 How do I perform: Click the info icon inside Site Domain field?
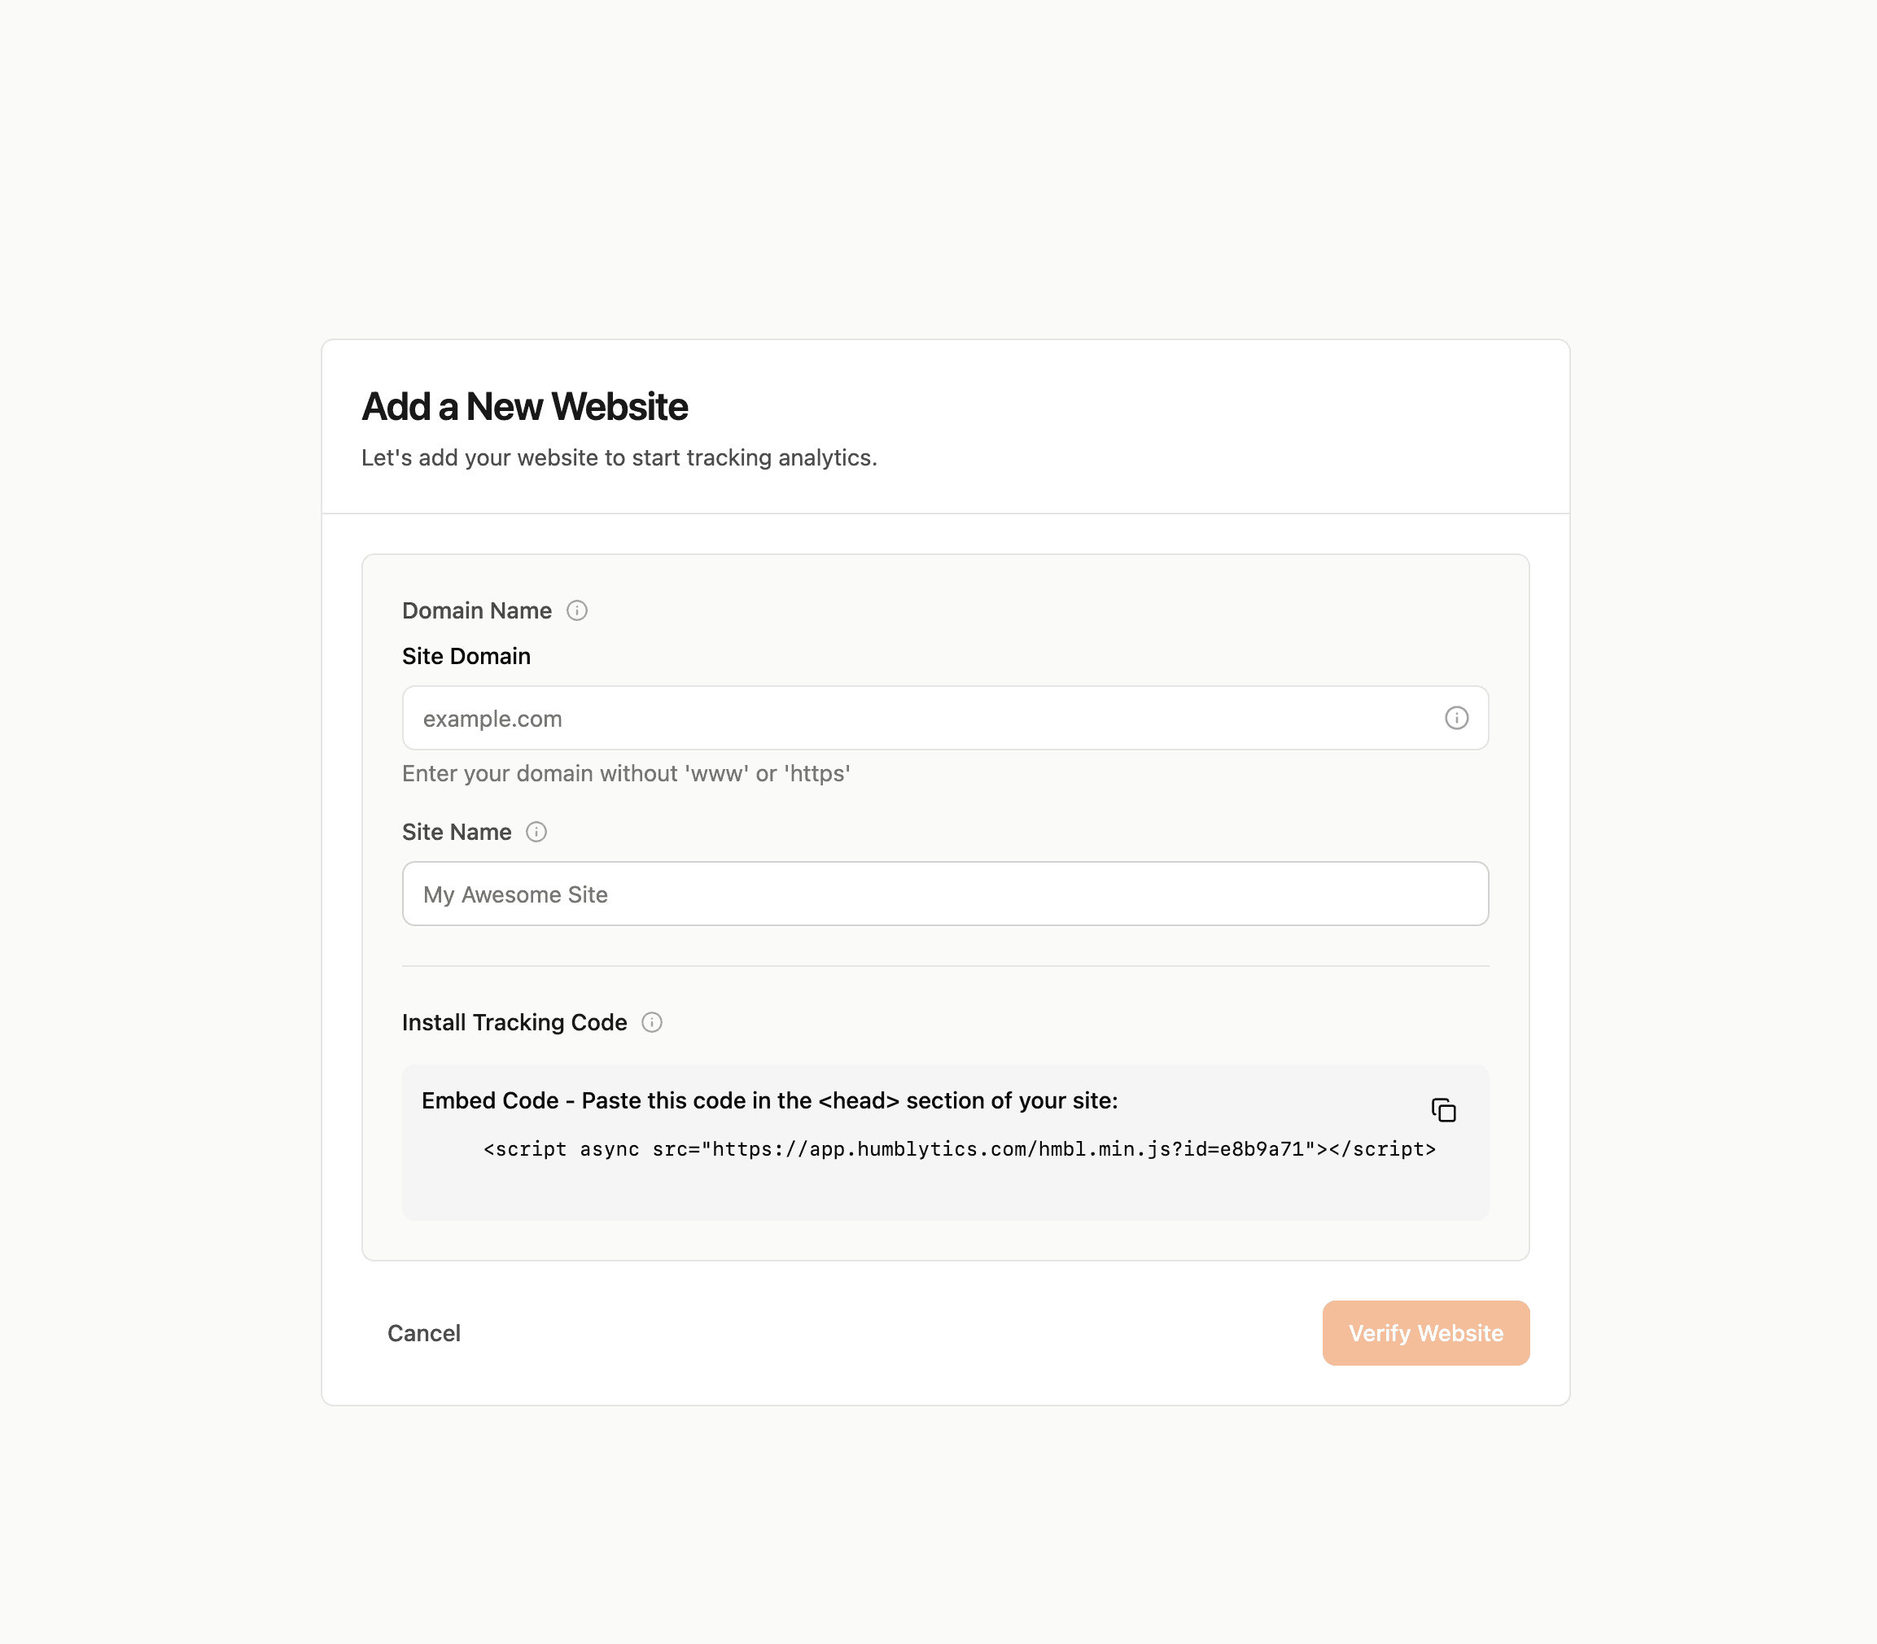[x=1456, y=717]
